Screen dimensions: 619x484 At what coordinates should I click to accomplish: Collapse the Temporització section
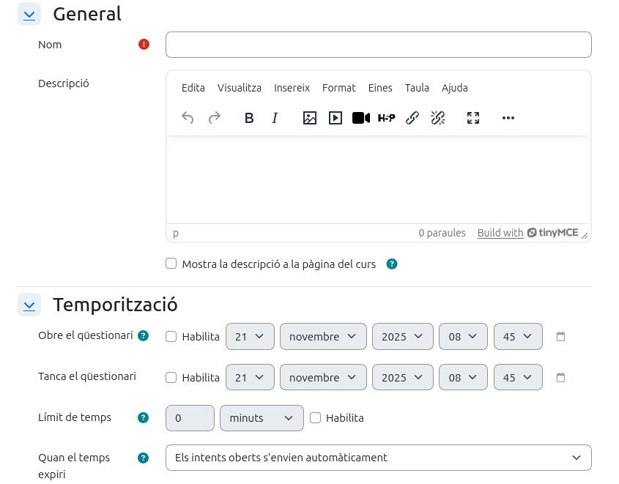(29, 305)
